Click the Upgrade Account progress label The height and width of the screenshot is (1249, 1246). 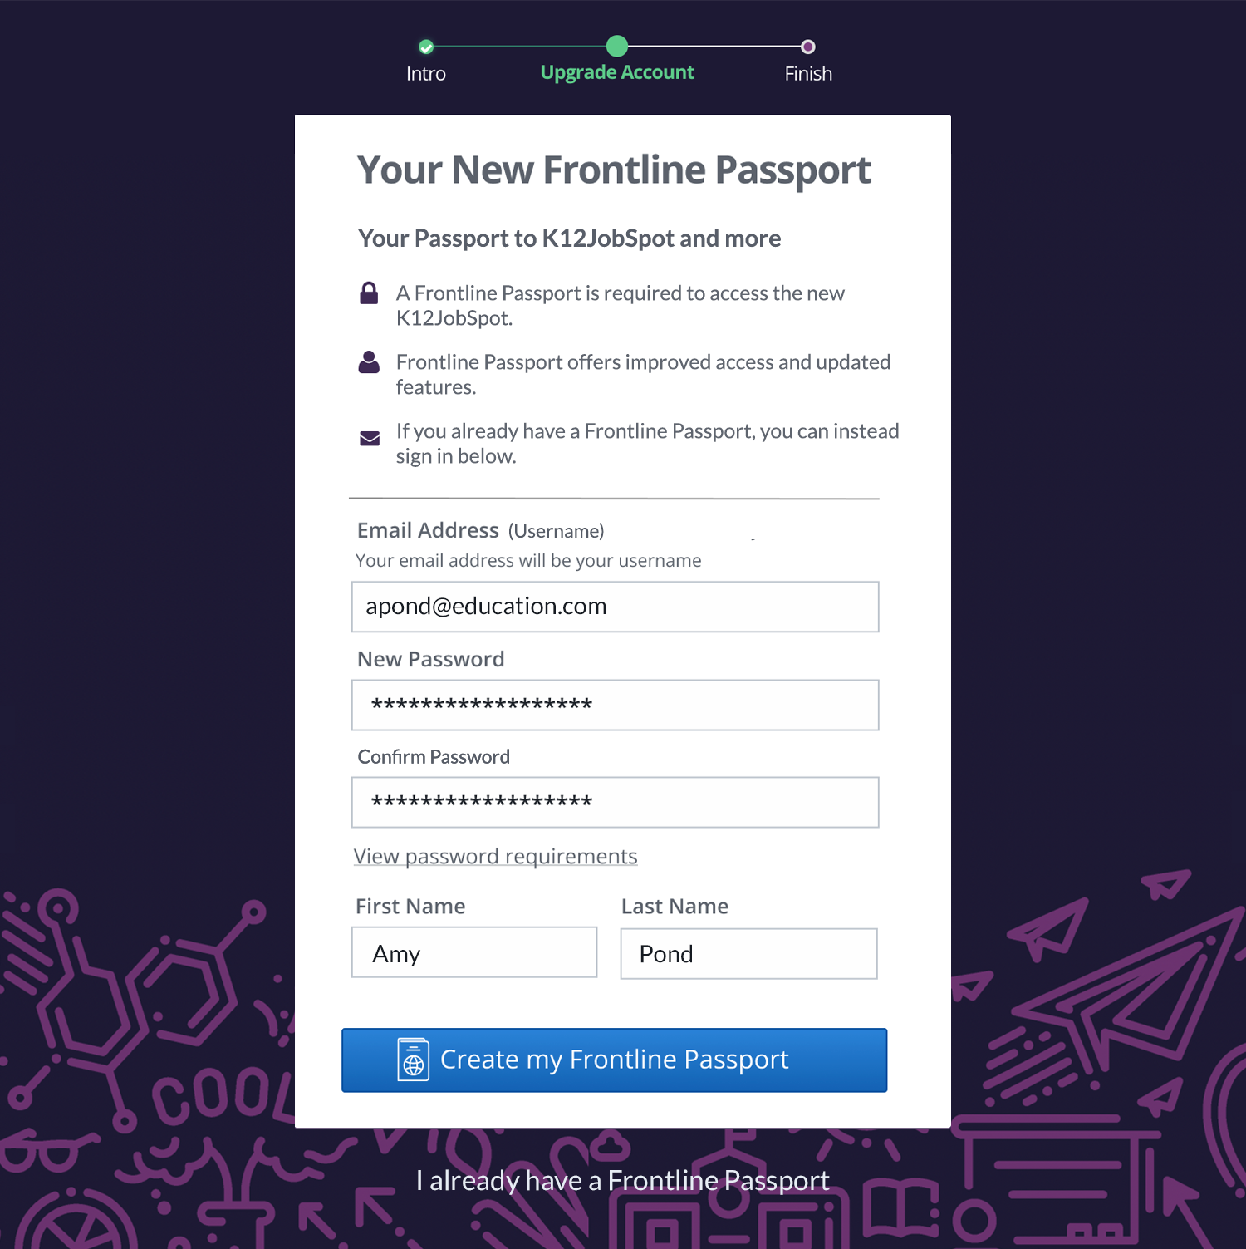(x=617, y=72)
